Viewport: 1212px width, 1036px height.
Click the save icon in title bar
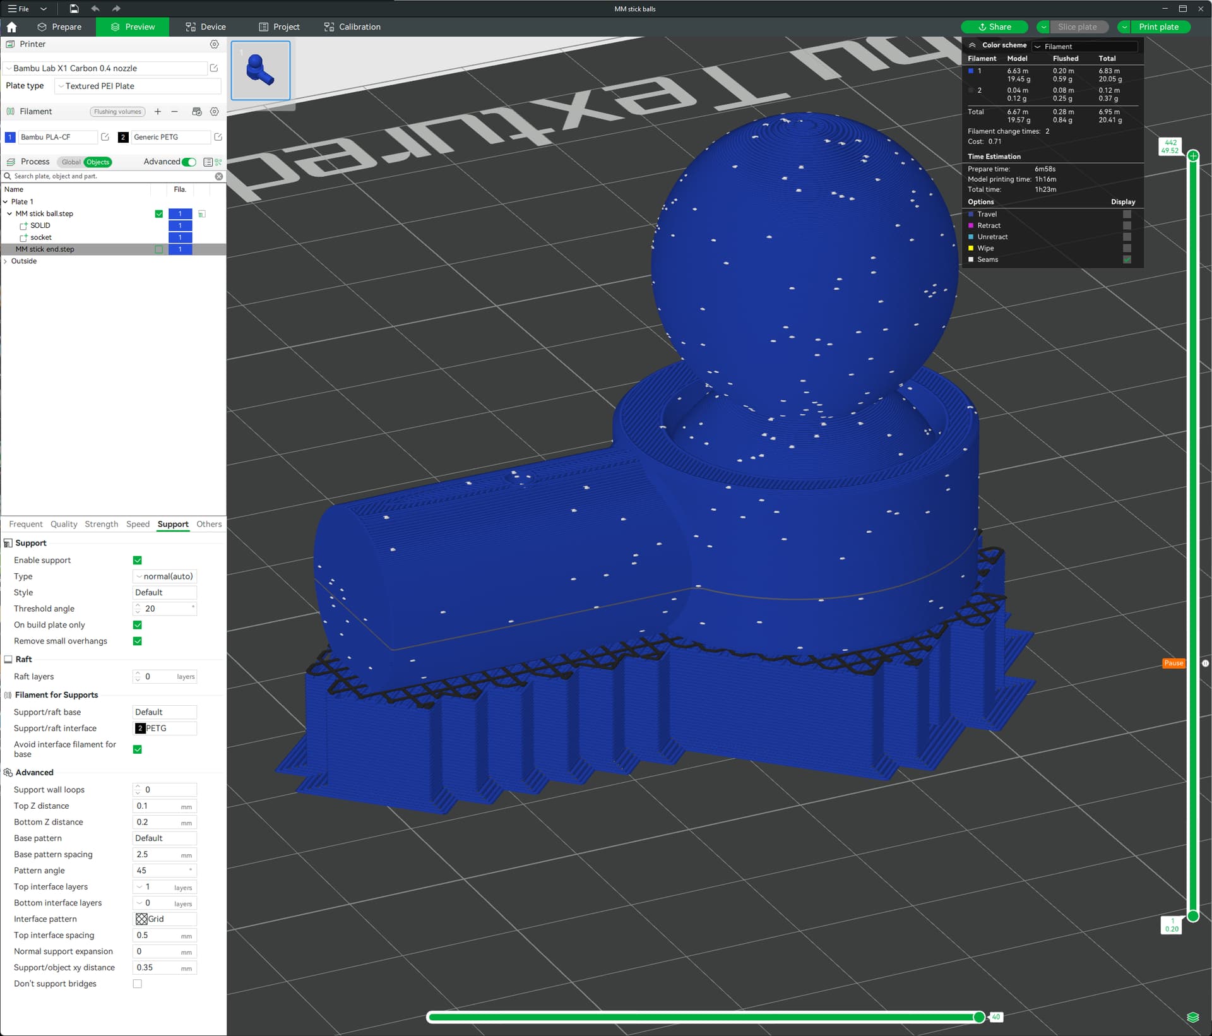74,9
